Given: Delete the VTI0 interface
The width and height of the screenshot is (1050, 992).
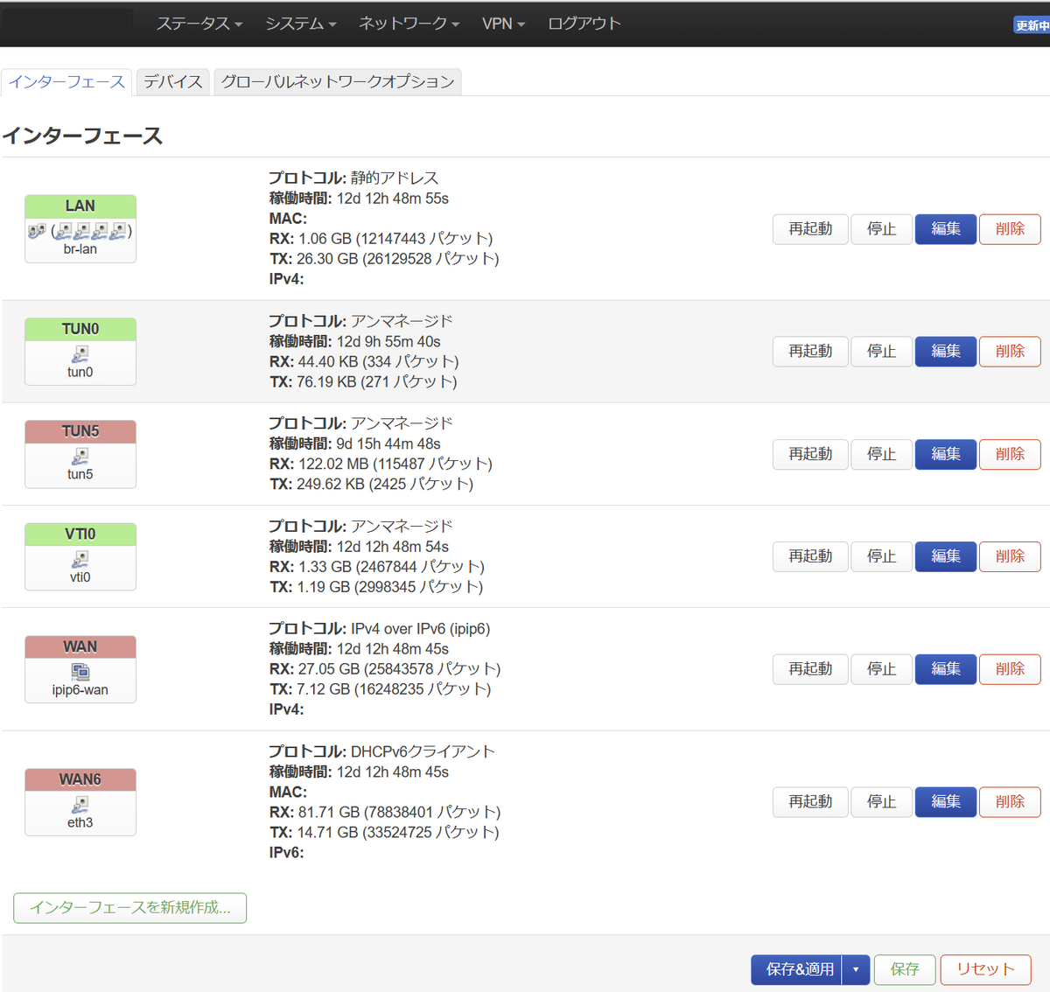Looking at the screenshot, I should [1010, 556].
